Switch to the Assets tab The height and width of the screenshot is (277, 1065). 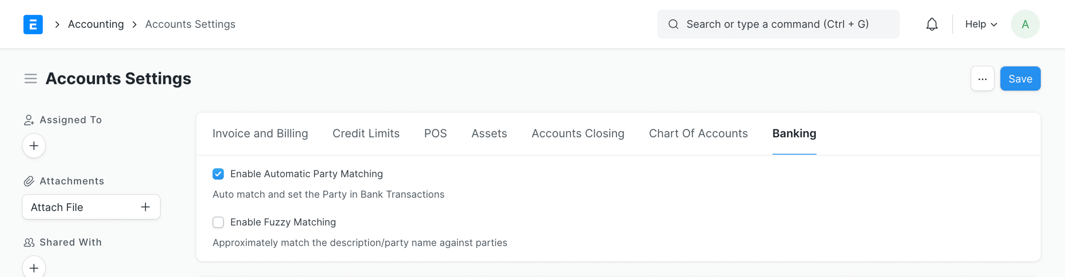[489, 134]
